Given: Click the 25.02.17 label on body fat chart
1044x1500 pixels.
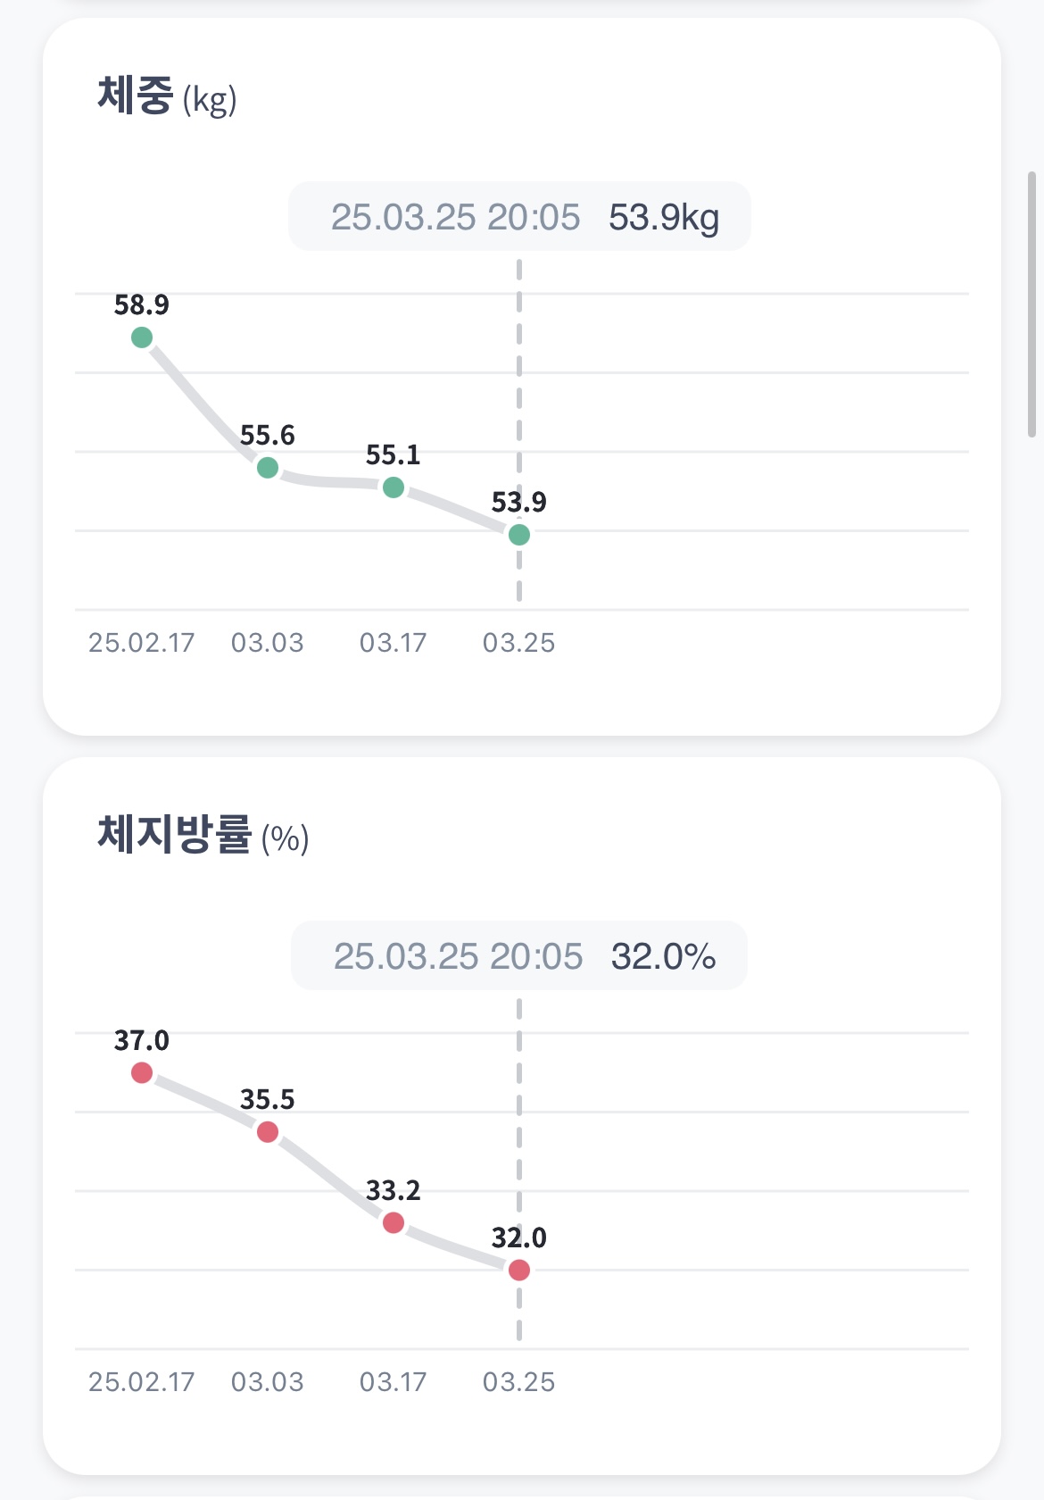Looking at the screenshot, I should (x=141, y=1382).
